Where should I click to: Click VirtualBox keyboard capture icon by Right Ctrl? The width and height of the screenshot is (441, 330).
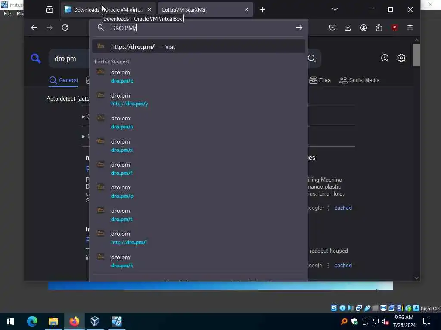(x=416, y=308)
